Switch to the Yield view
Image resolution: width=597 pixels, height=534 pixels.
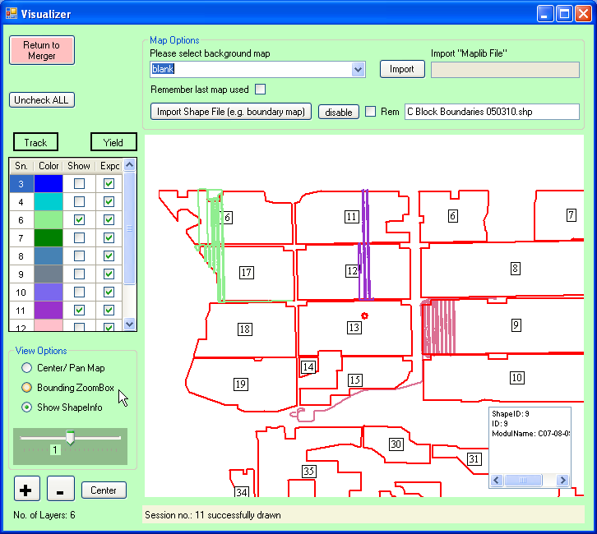point(113,143)
